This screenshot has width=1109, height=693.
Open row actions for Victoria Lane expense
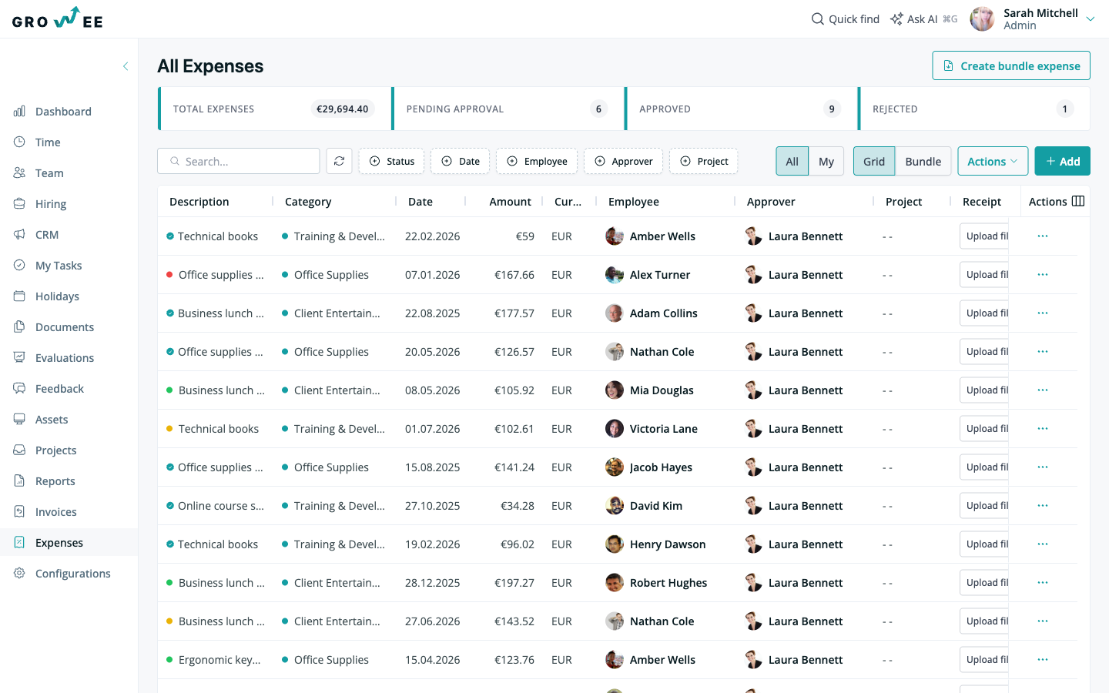(1043, 429)
